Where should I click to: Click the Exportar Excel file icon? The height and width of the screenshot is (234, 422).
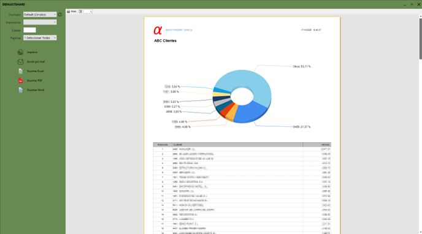[20, 71]
